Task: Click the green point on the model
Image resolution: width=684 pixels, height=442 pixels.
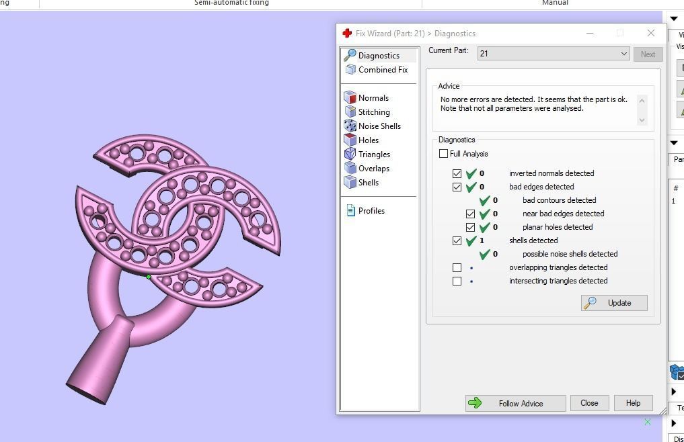Action: 149,277
